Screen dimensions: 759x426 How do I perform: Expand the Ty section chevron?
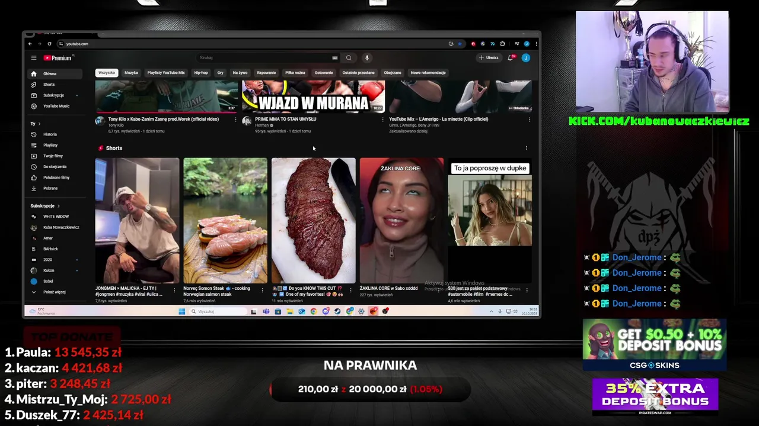click(x=39, y=124)
